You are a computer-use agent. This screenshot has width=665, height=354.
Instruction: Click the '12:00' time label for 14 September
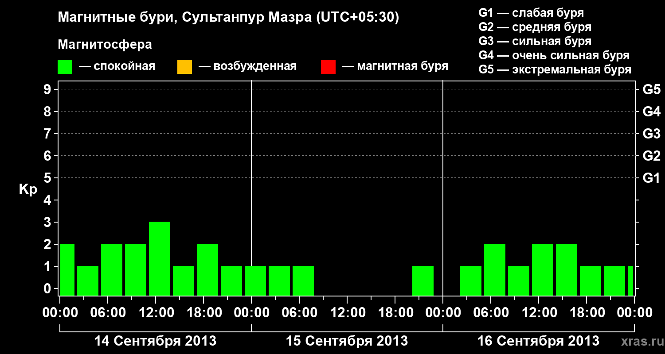[x=156, y=313]
